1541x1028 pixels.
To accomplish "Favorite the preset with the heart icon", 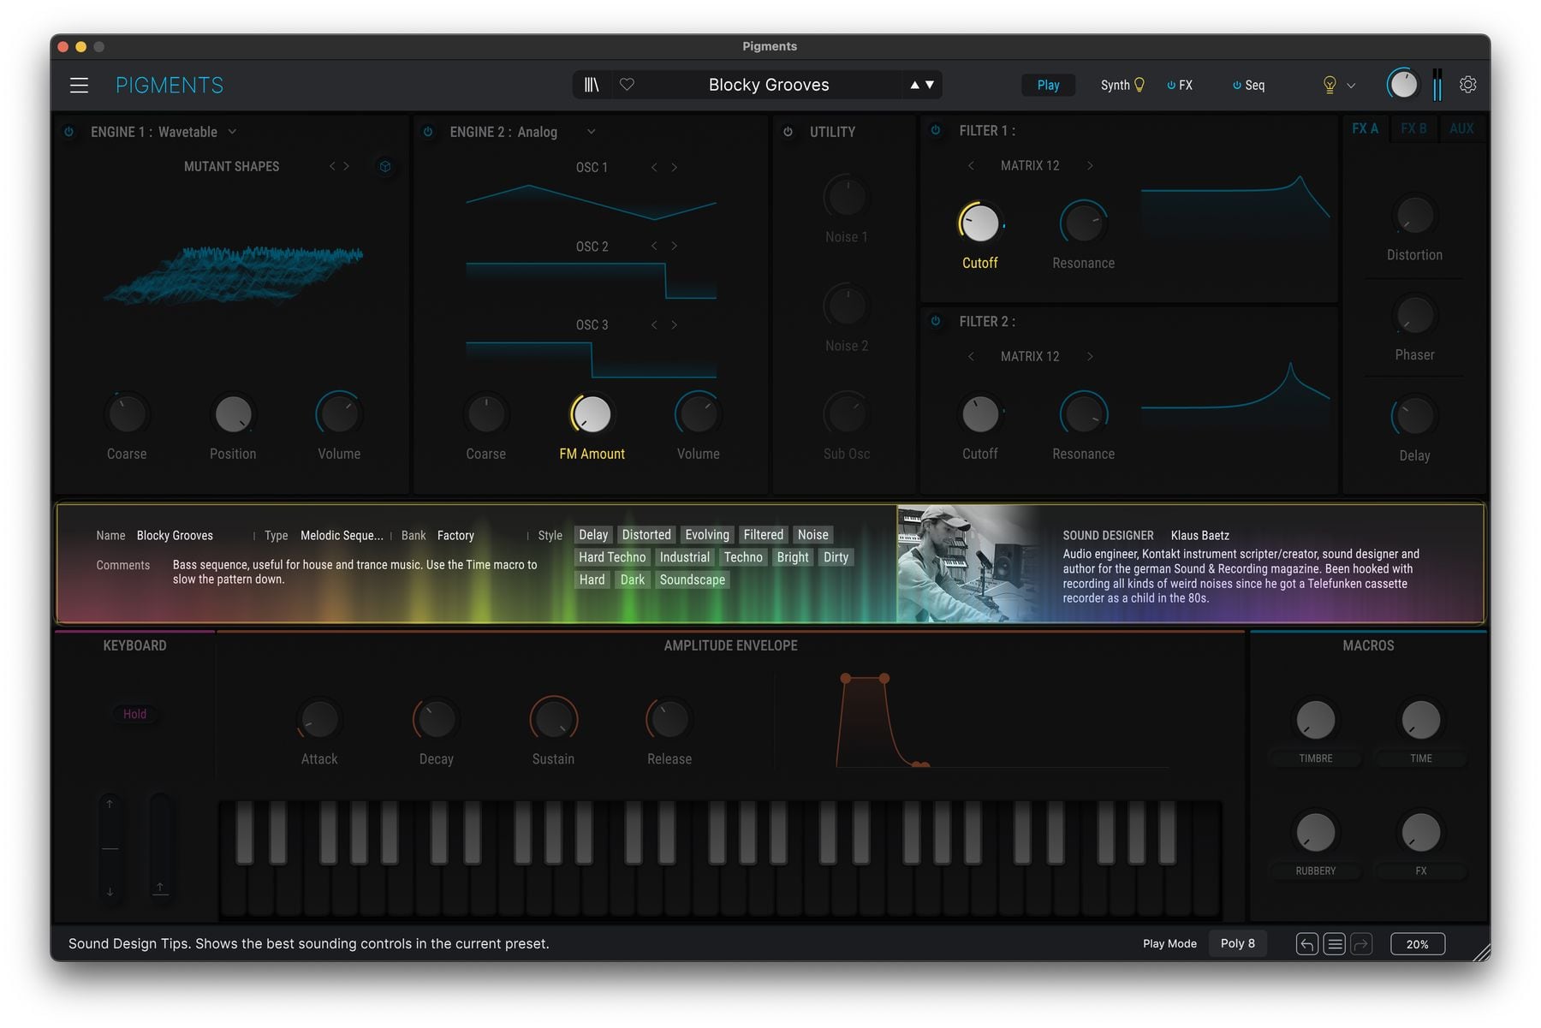I will click(x=627, y=85).
